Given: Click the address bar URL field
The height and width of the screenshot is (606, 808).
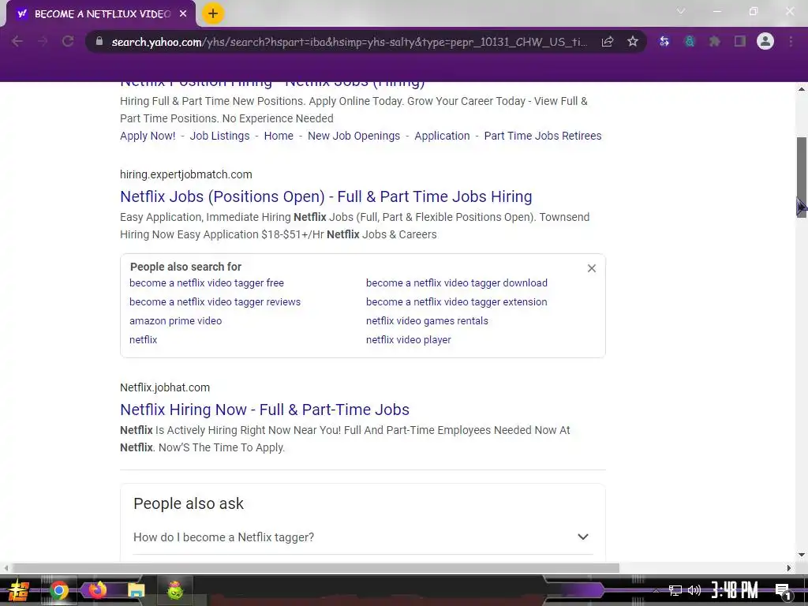Looking at the screenshot, I should coord(350,42).
